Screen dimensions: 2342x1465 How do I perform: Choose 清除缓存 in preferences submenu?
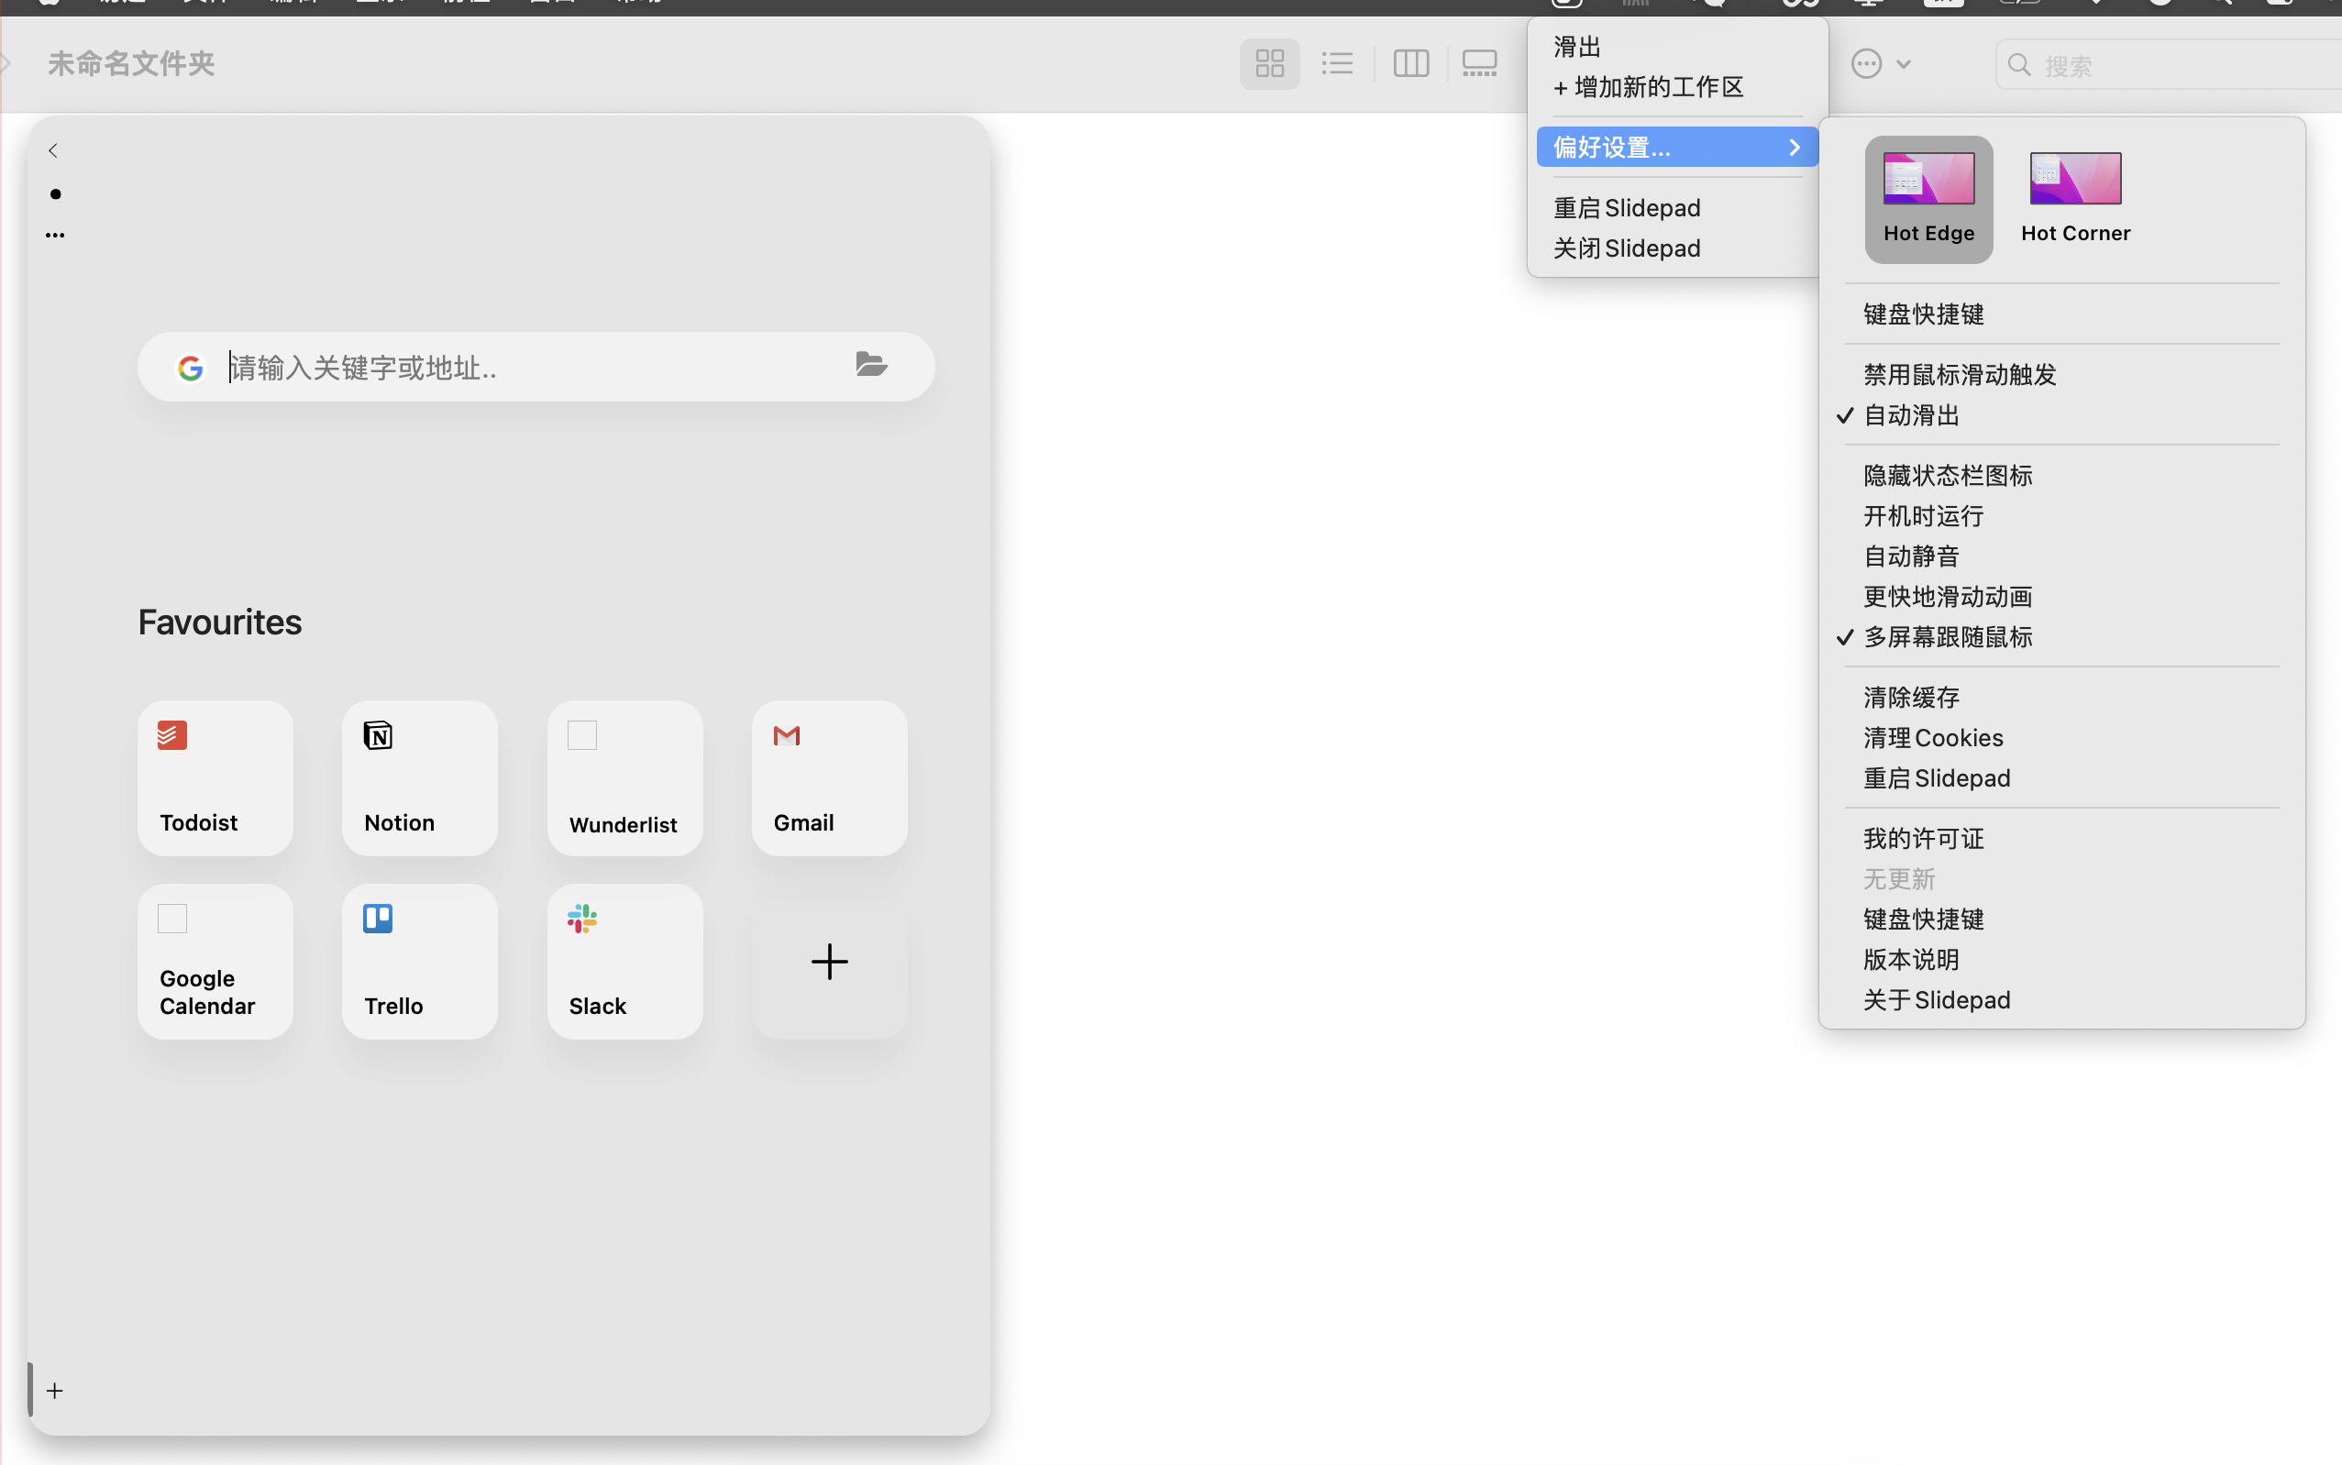(2062, 697)
